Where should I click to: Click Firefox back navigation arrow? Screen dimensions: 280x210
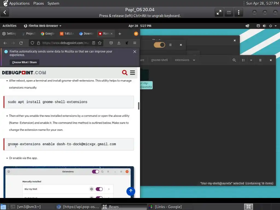[x=5, y=43]
